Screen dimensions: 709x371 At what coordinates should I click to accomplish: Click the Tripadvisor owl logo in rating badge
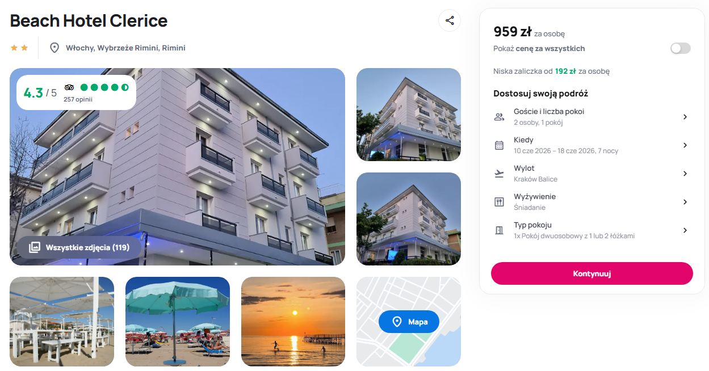[x=69, y=87]
